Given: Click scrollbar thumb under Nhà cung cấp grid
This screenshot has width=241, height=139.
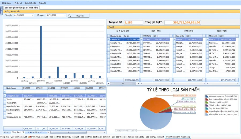Looking at the screenshot, I should [123, 84].
